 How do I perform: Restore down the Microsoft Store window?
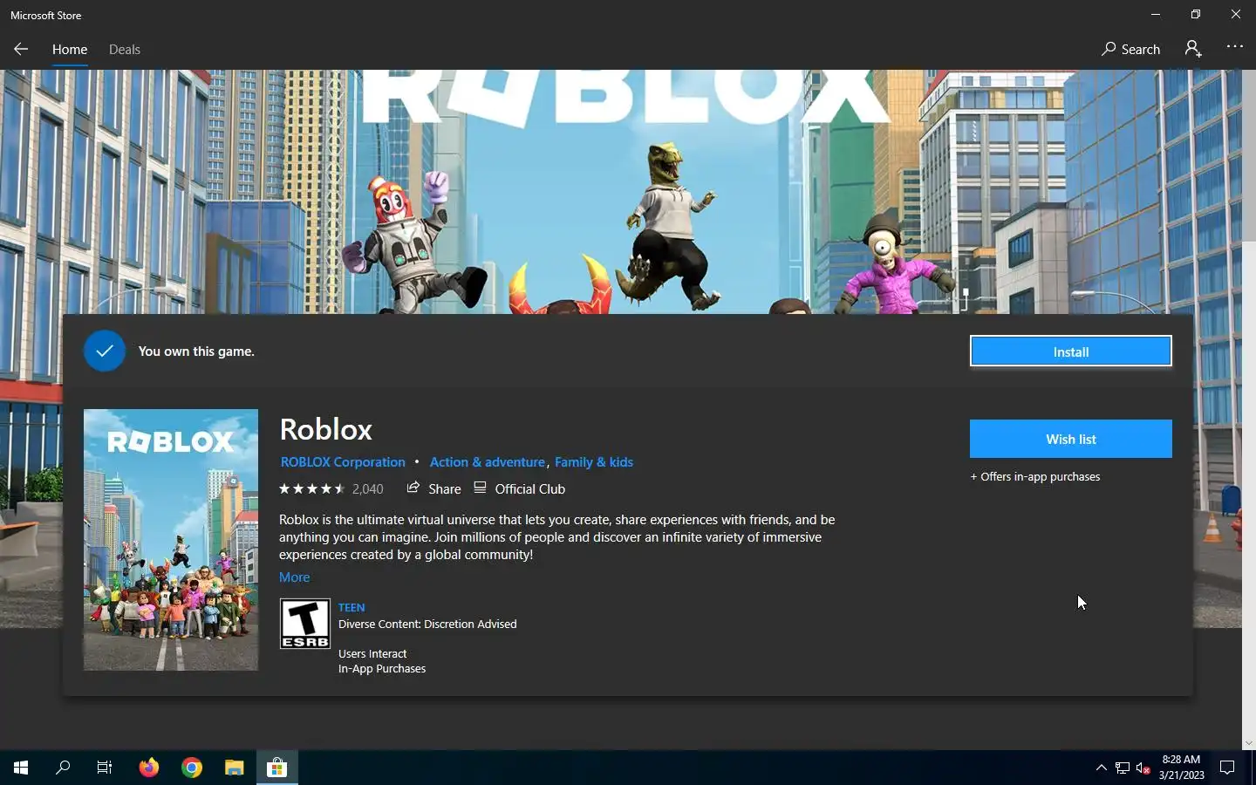1195,14
